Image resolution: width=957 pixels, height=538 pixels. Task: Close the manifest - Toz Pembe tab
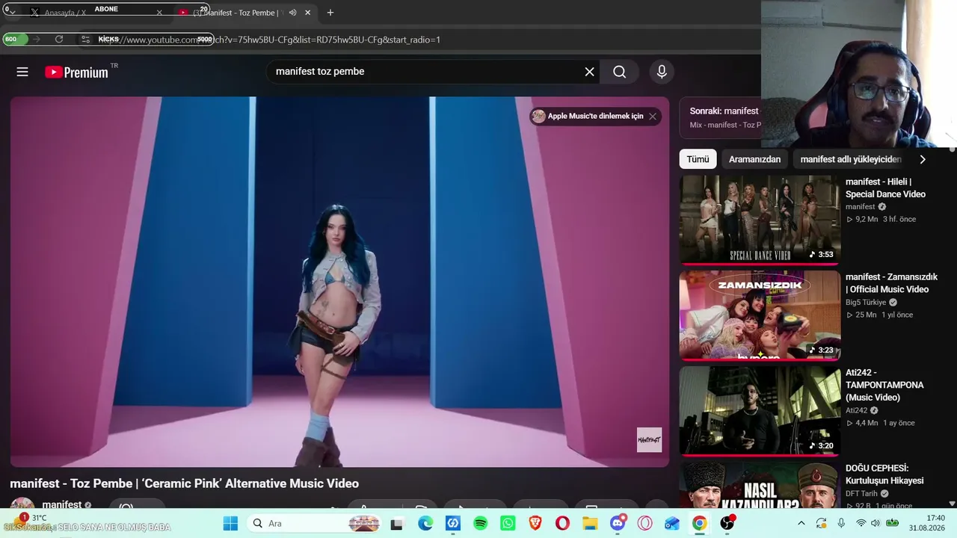point(307,13)
